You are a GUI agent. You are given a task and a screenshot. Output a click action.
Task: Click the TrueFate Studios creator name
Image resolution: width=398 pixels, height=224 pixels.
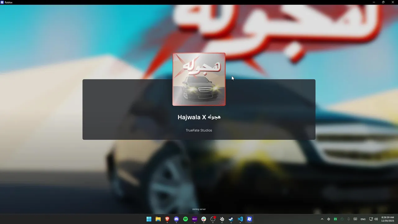[x=199, y=130]
